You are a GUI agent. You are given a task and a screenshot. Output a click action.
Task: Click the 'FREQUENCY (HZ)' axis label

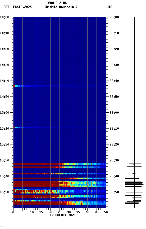pos(63,215)
